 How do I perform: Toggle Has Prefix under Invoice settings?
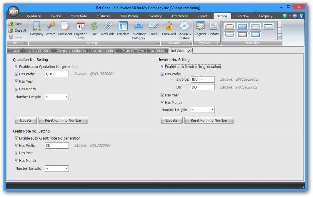click(162, 74)
